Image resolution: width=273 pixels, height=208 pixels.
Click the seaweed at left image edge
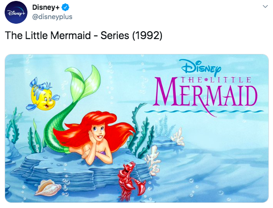click(13, 126)
